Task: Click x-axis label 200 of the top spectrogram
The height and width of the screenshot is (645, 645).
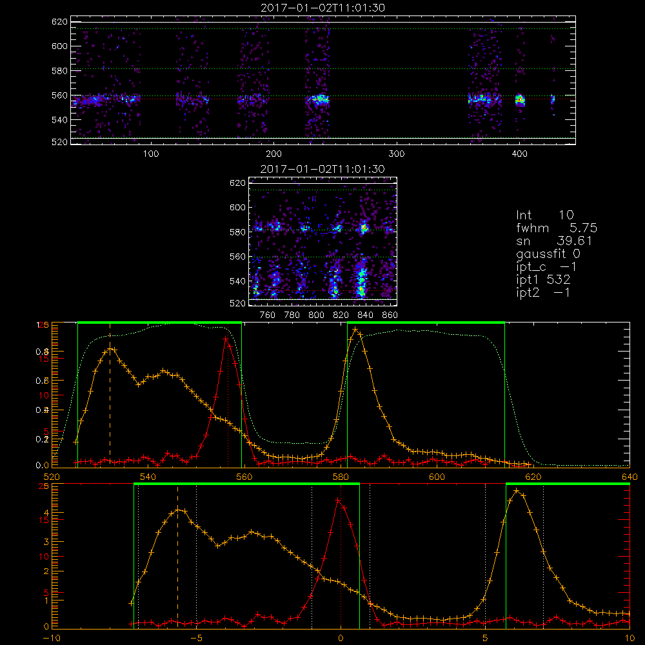Action: (x=273, y=154)
